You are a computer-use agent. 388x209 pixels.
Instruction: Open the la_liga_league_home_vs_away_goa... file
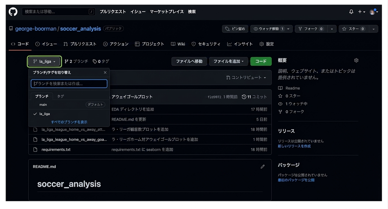pos(74,140)
